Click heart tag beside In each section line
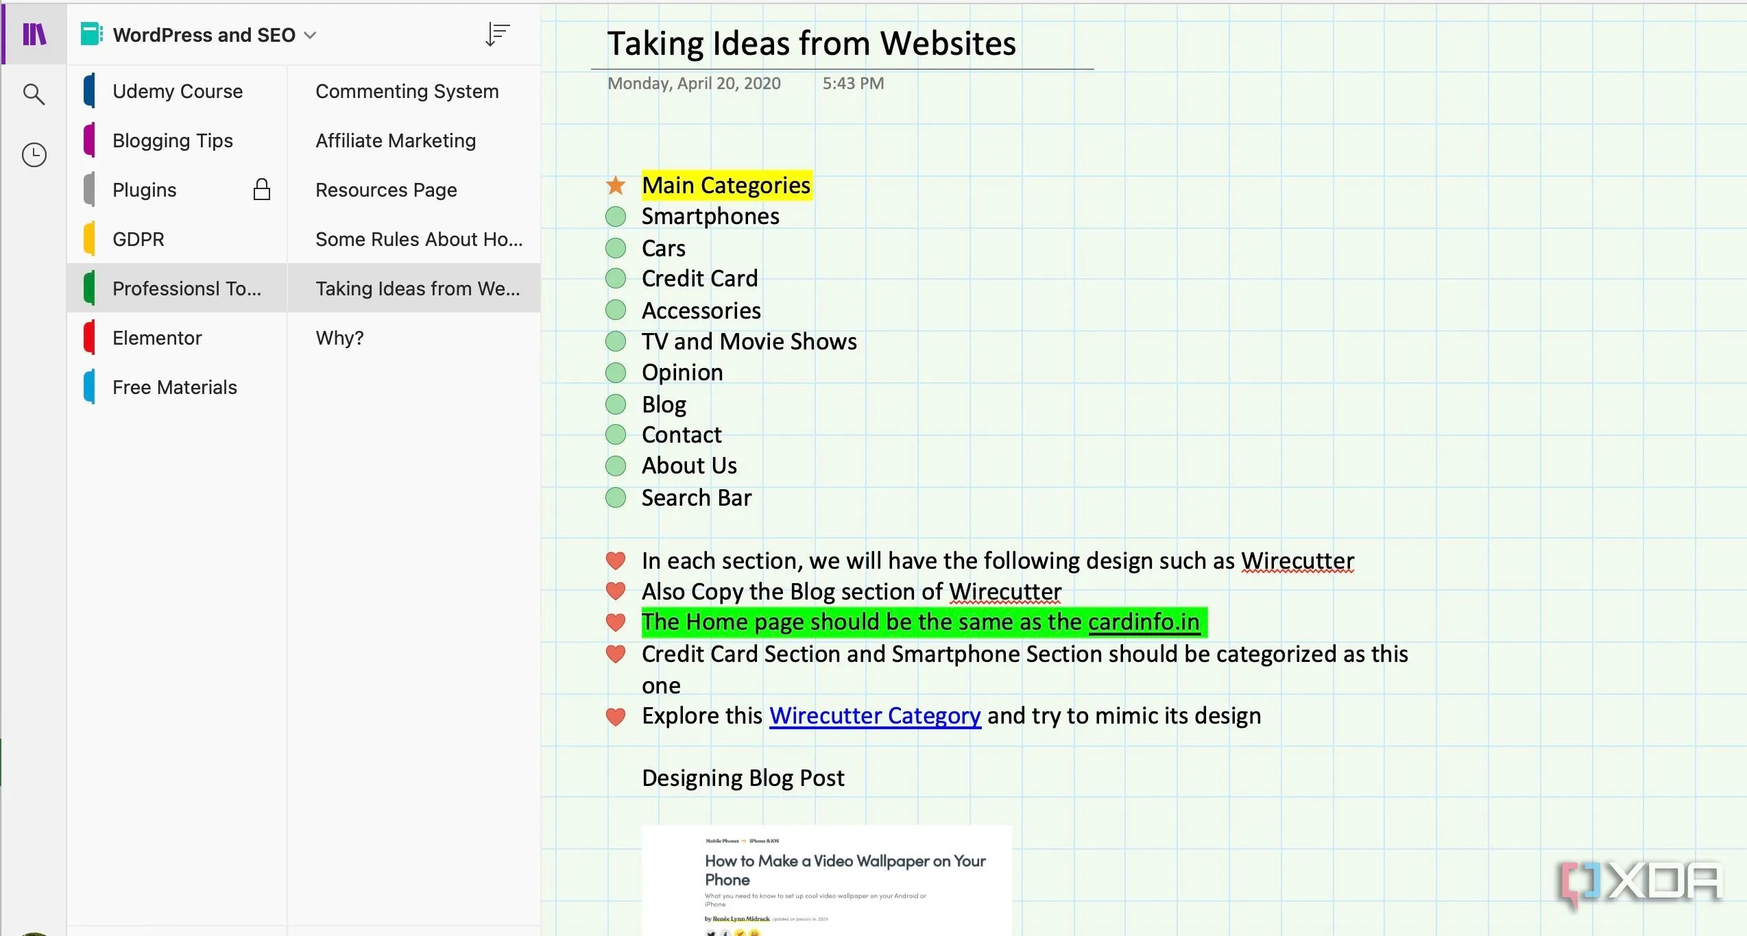The image size is (1747, 936). [616, 561]
